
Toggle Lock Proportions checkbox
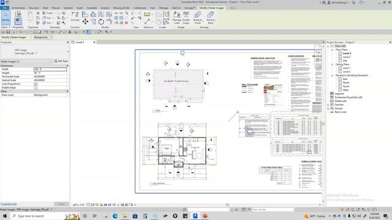click(x=36, y=84)
